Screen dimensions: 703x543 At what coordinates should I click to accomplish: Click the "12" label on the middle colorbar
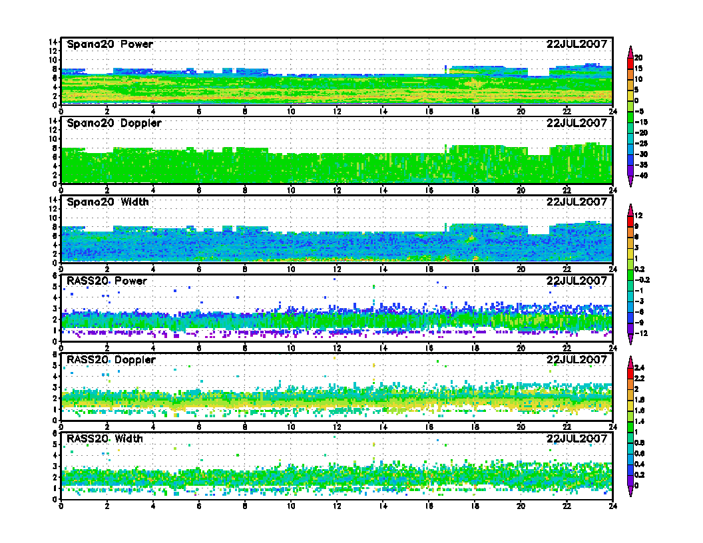(638, 216)
